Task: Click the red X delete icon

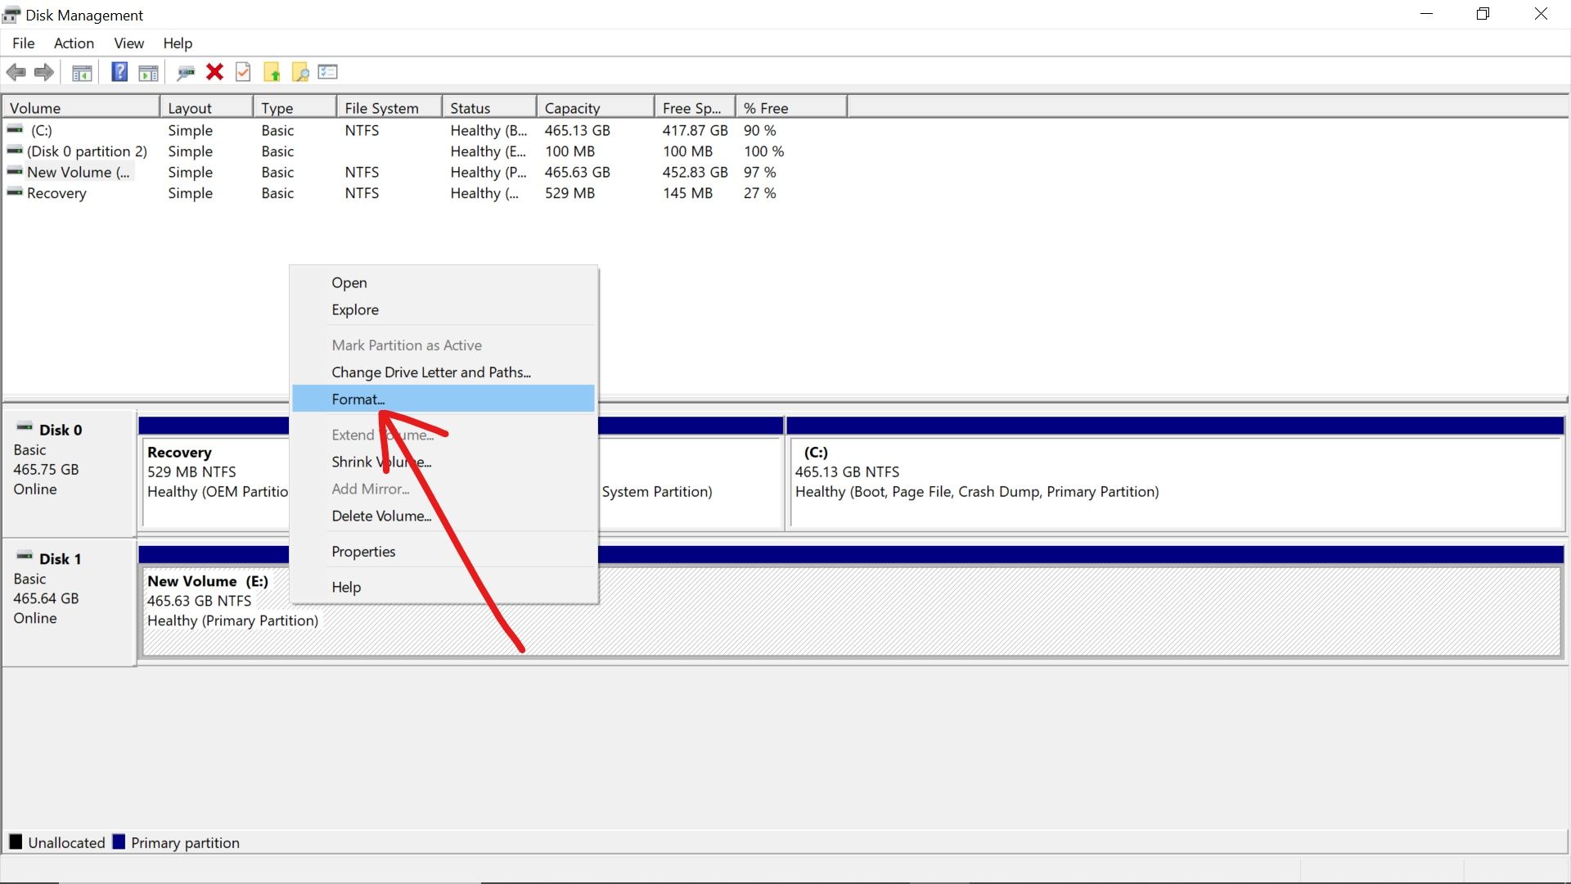Action: pyautogui.click(x=214, y=72)
